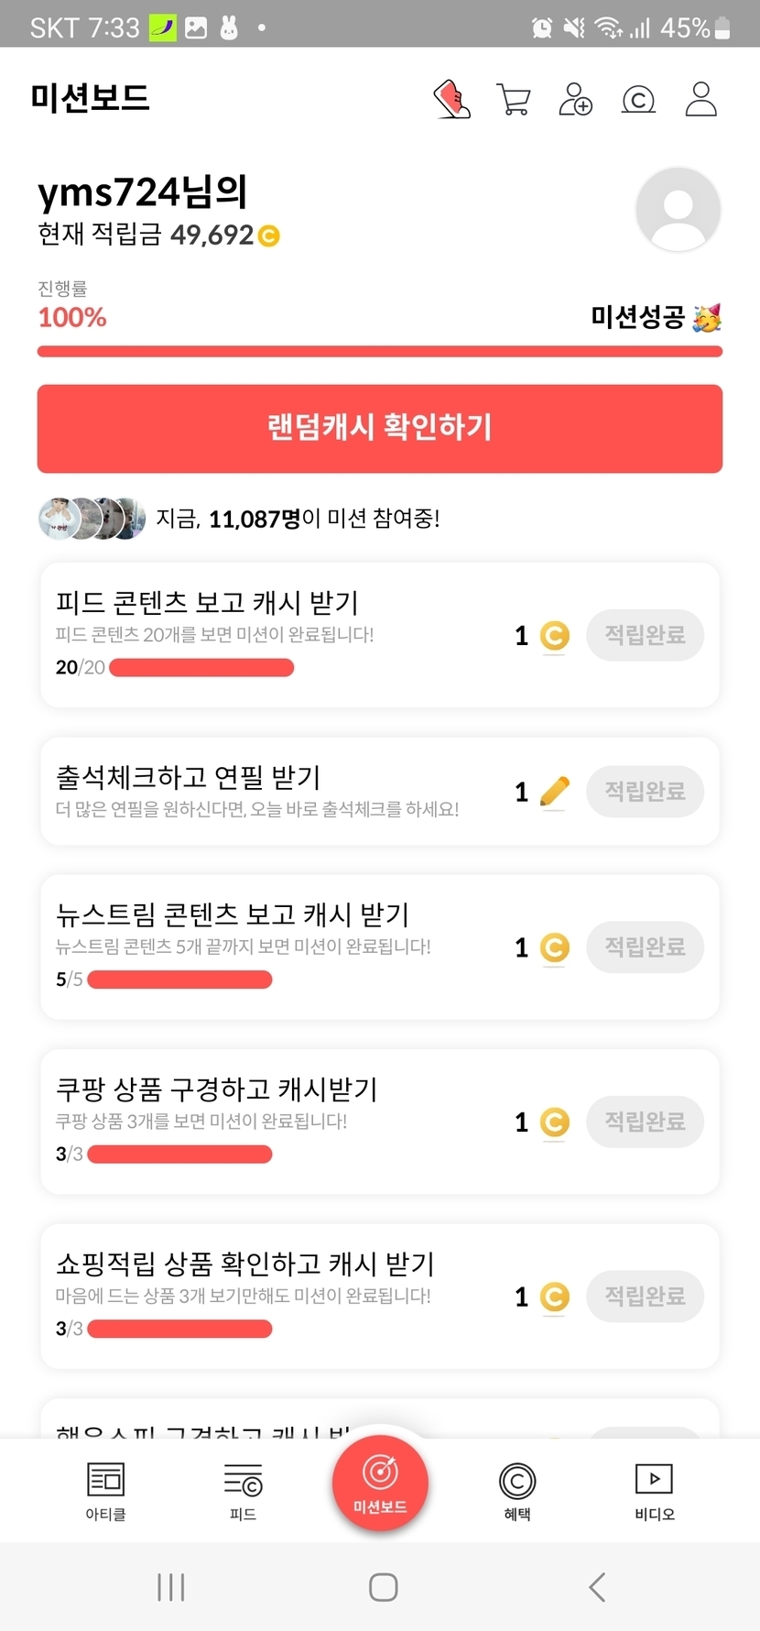Open the 혜택 tab

click(517, 1491)
